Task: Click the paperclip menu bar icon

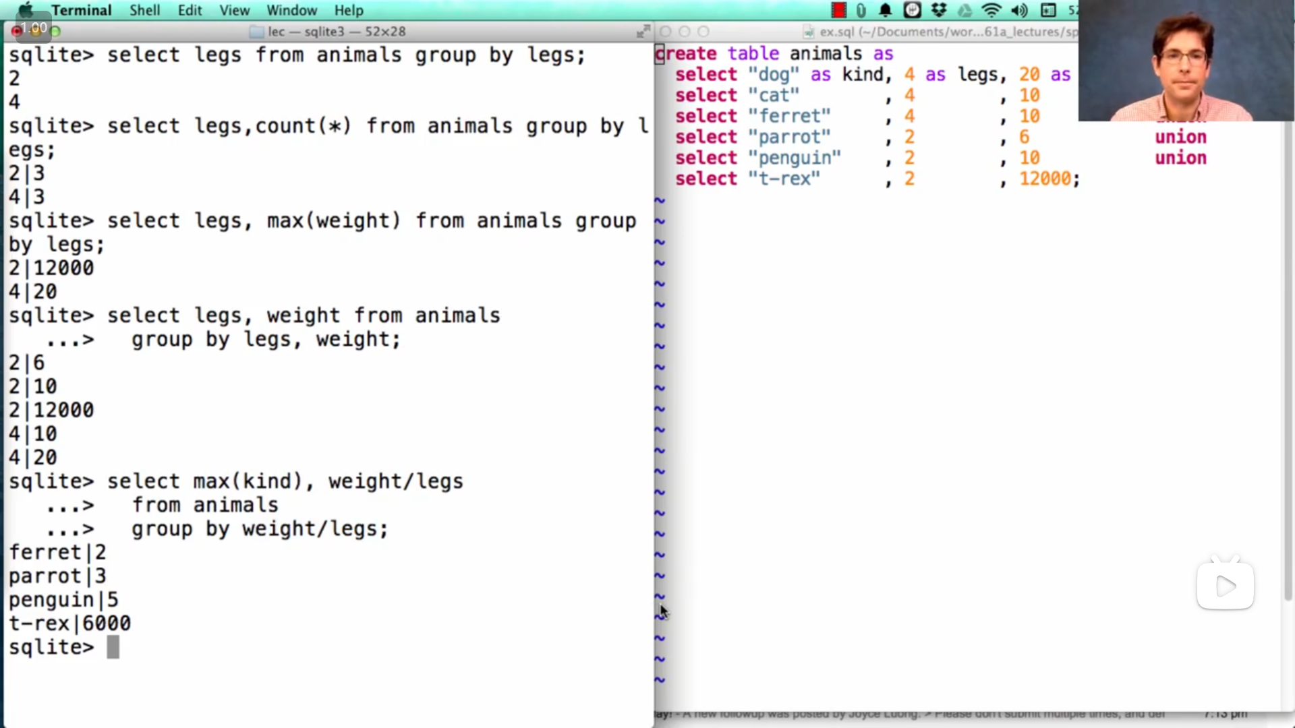Action: pos(861,10)
